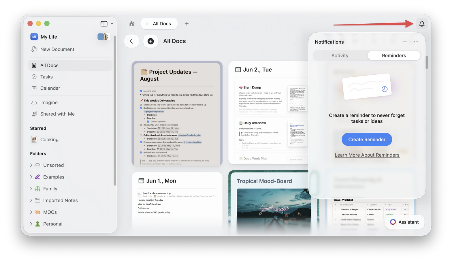Open sidebar layout dropdown chevron
The image size is (452, 263).
tap(112, 24)
